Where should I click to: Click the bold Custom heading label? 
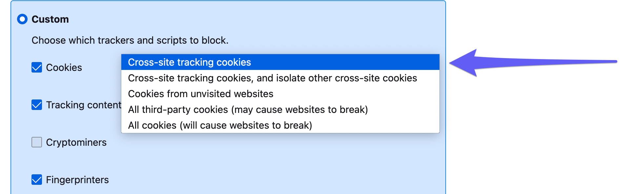[x=50, y=19]
